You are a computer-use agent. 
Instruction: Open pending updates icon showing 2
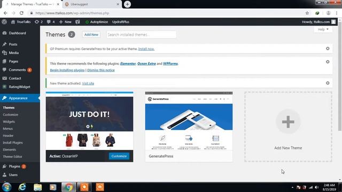(38, 22)
